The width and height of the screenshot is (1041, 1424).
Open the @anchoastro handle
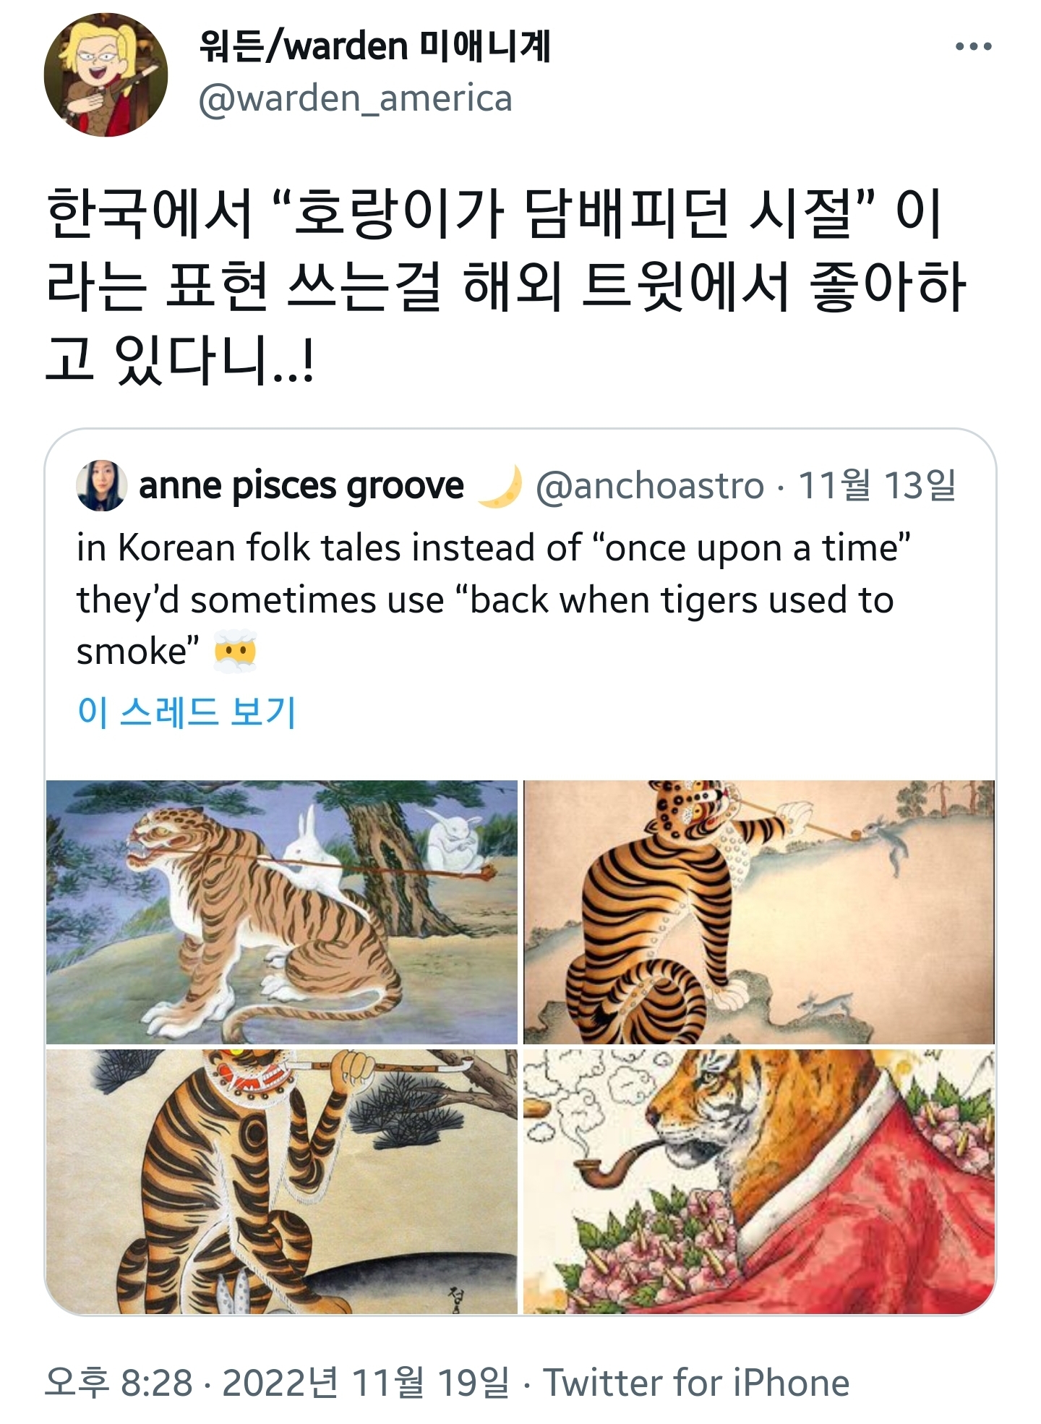tap(650, 486)
